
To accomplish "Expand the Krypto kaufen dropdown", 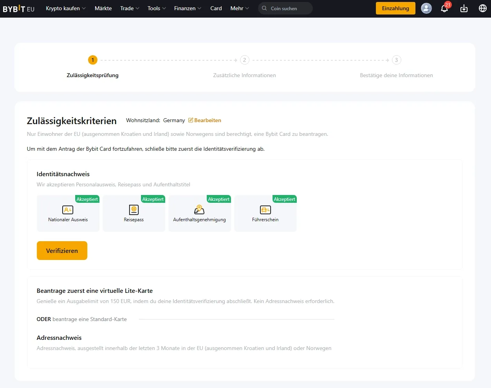I will click(65, 8).
